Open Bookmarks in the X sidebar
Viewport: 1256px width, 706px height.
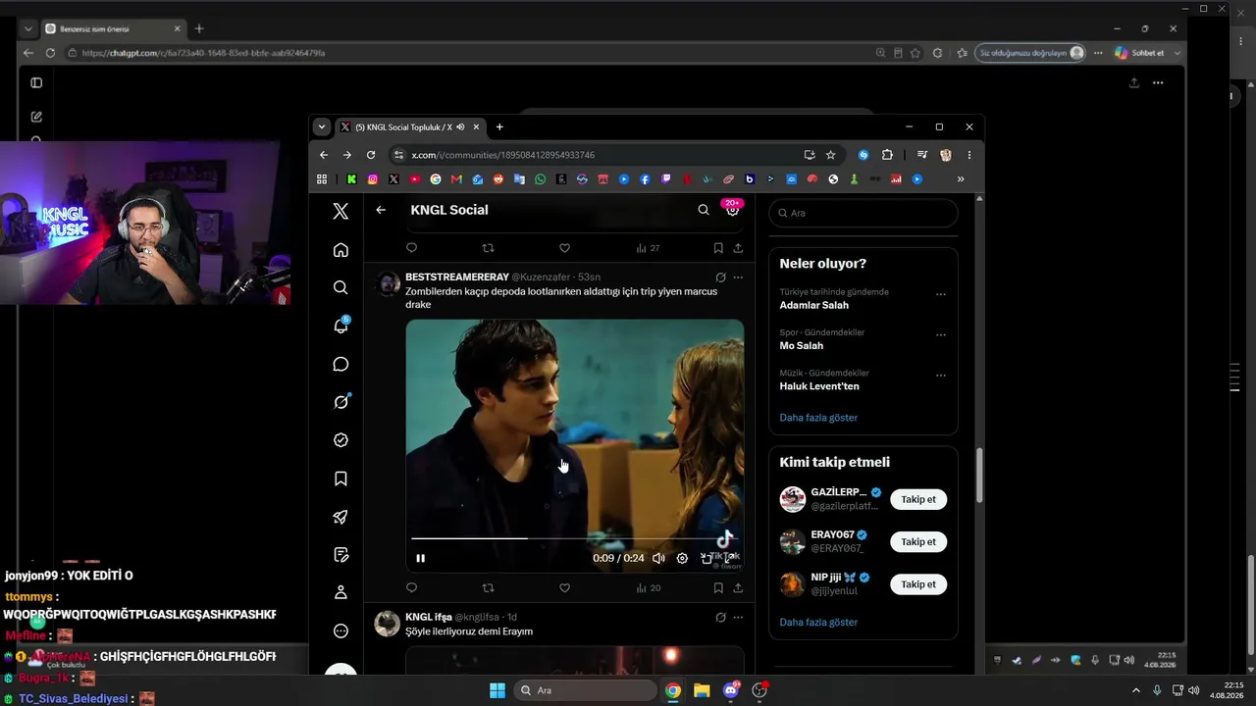tap(340, 479)
